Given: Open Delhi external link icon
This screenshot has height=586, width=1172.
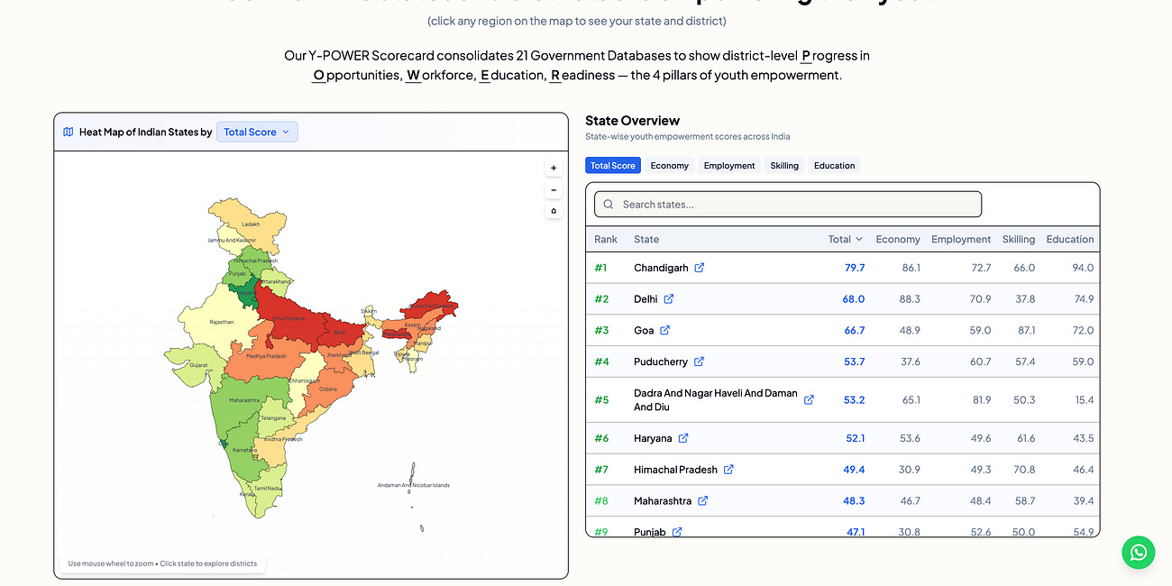Looking at the screenshot, I should point(669,299).
